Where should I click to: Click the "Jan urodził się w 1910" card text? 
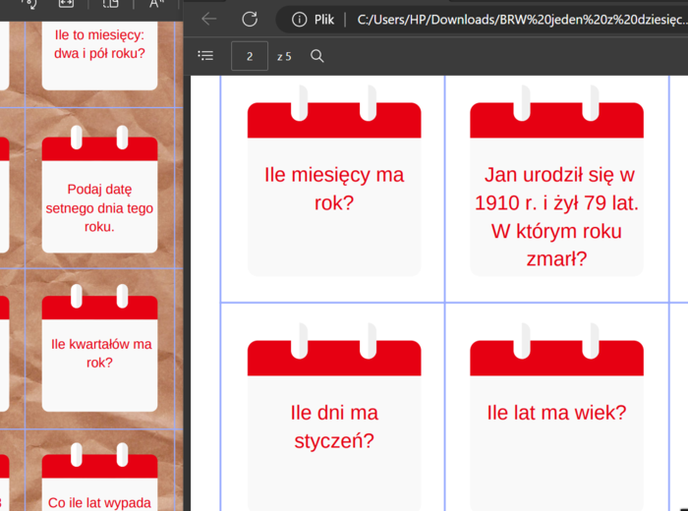(556, 217)
